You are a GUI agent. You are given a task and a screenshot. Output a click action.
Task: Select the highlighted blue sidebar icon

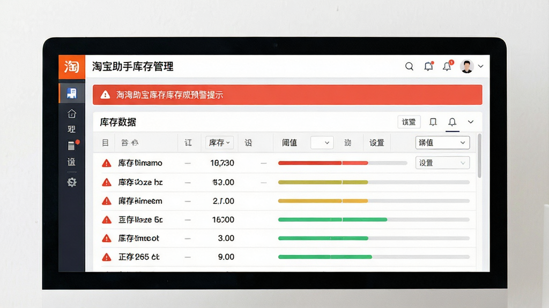click(x=72, y=93)
